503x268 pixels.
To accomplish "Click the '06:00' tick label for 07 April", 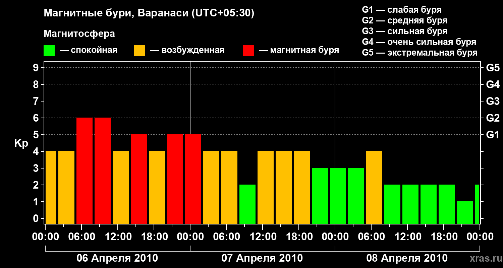I will (226, 237).
